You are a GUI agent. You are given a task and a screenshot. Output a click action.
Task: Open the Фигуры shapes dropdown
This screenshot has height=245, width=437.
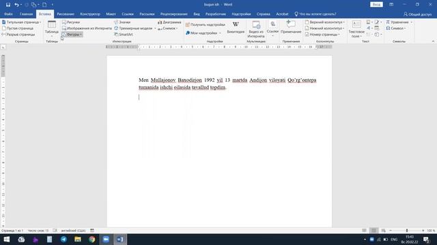tap(72, 35)
